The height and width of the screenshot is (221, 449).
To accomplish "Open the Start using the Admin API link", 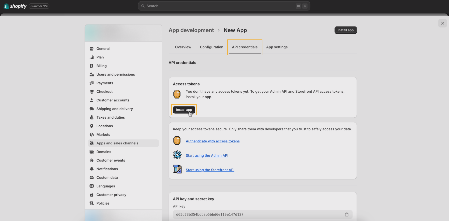I will pyautogui.click(x=207, y=156).
